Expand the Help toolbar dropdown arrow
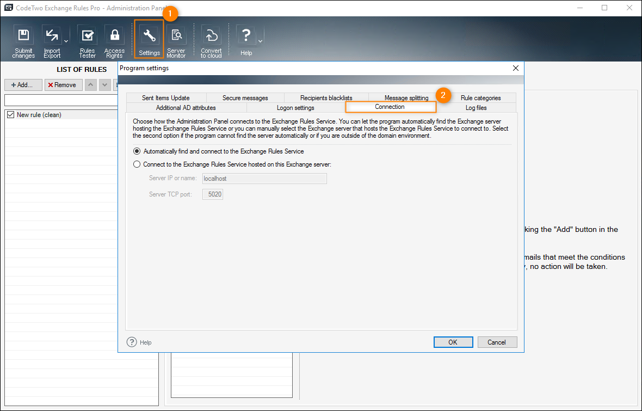This screenshot has width=642, height=411. tap(261, 41)
